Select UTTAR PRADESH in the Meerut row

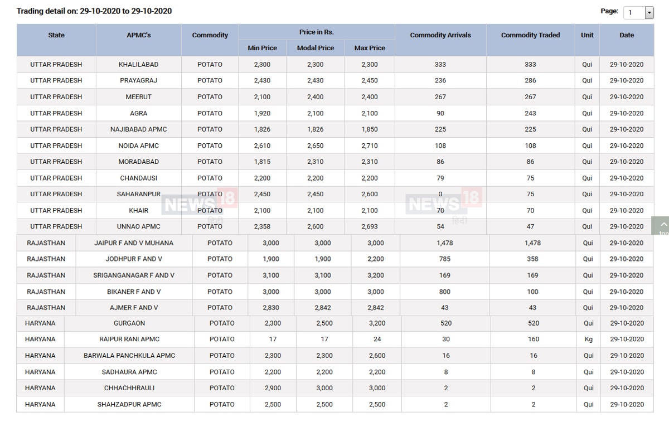(56, 97)
